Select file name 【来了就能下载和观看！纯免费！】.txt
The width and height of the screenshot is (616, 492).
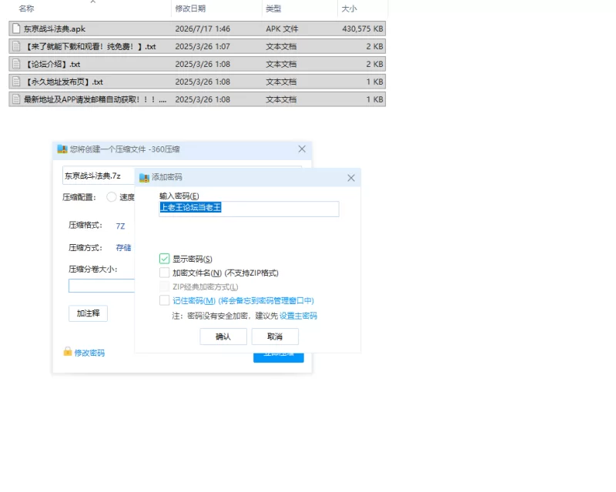tap(90, 46)
